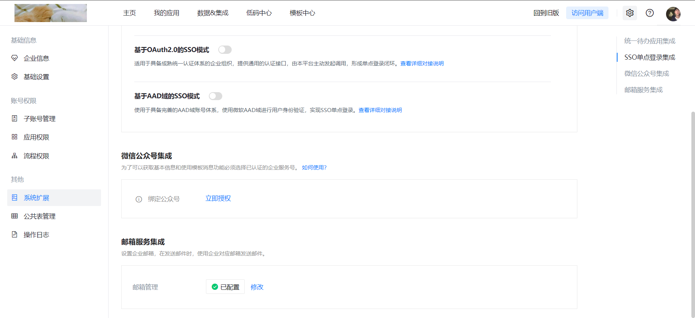
Task: Click 修改 next to 邮箱管理
Action: point(257,287)
